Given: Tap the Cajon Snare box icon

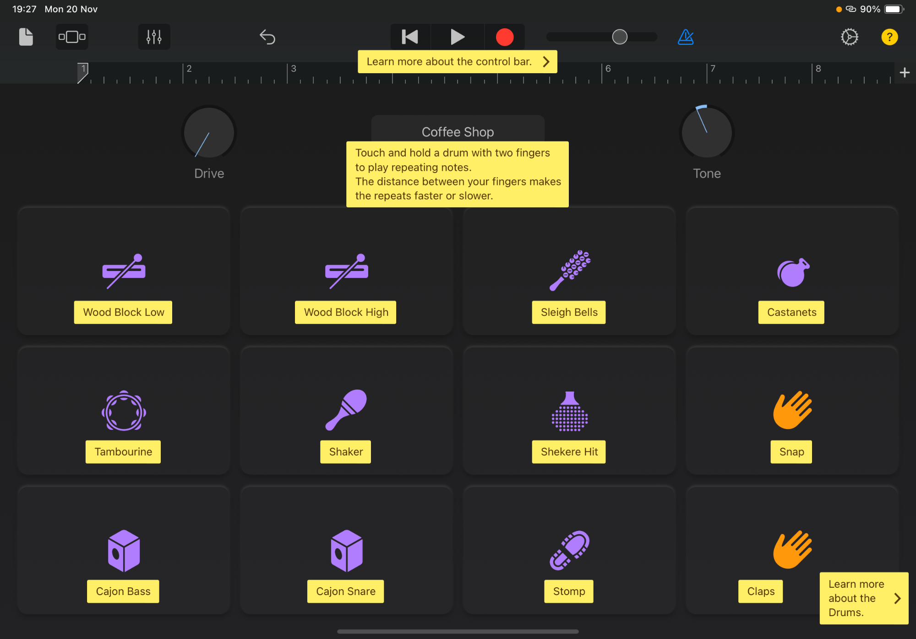Looking at the screenshot, I should point(347,551).
